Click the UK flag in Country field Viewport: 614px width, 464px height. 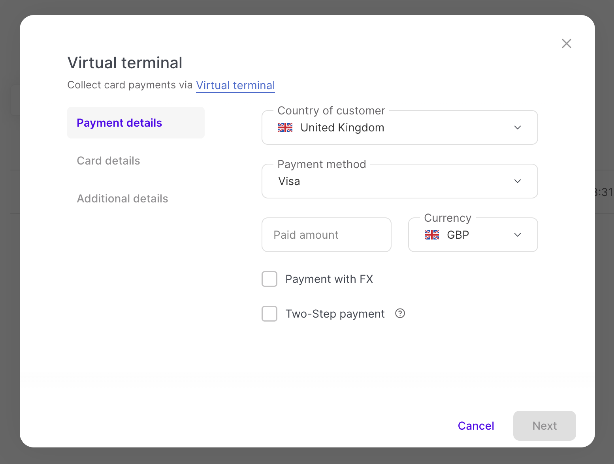(285, 127)
